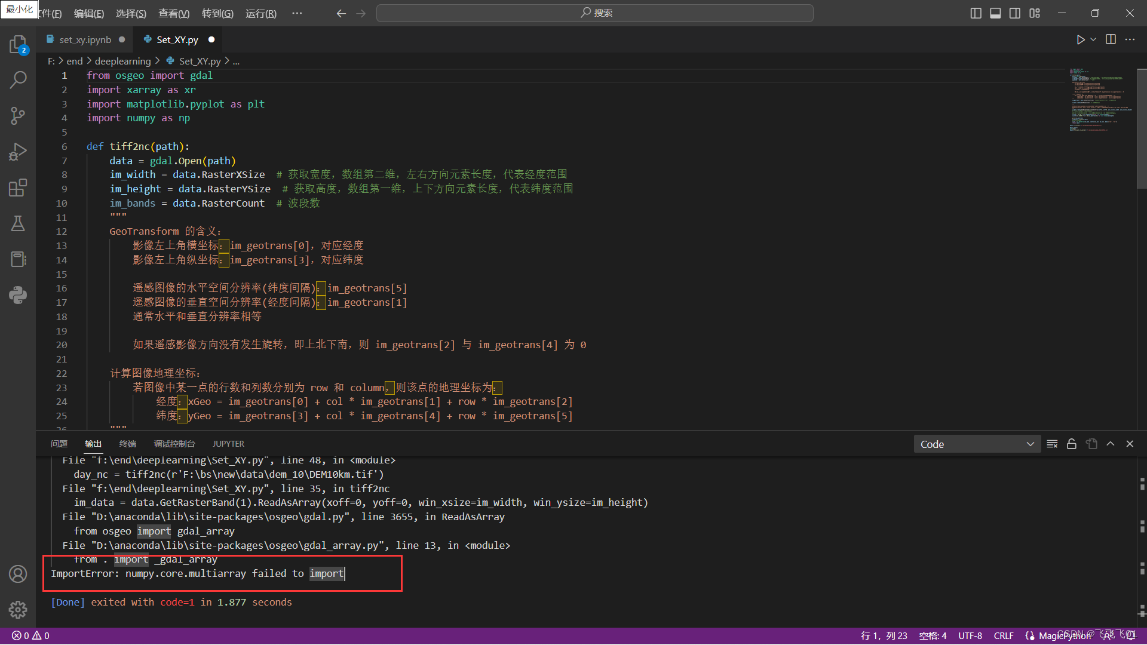Open editor More Actions ellipsis

(1130, 39)
